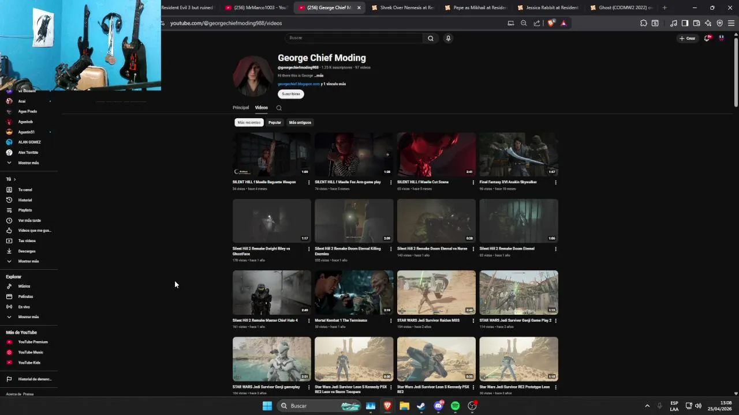Select the Más antiguos filter chip

[x=300, y=123]
